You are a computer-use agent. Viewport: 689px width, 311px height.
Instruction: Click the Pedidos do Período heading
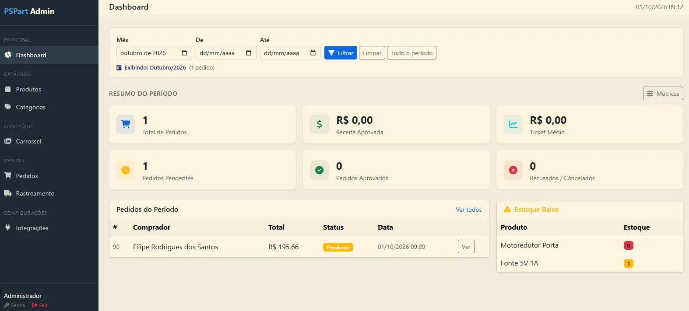coord(147,210)
